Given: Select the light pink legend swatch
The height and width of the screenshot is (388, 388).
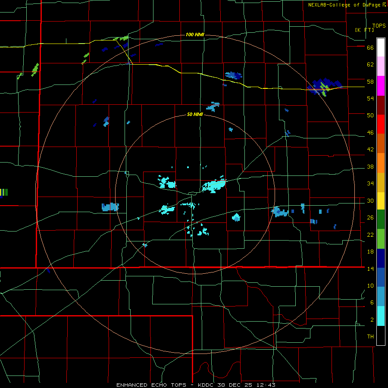Looking at the screenshot, I should [381, 66].
